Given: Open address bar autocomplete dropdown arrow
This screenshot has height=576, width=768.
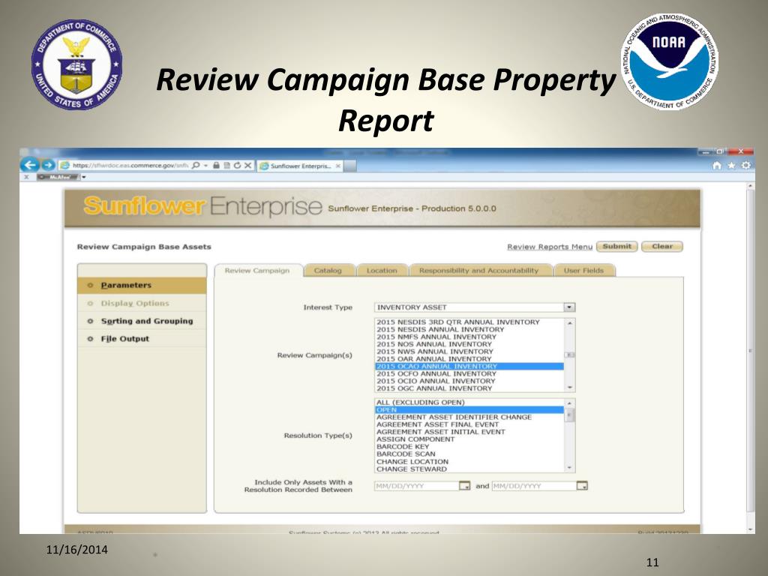Looking at the screenshot, I should click(205, 166).
